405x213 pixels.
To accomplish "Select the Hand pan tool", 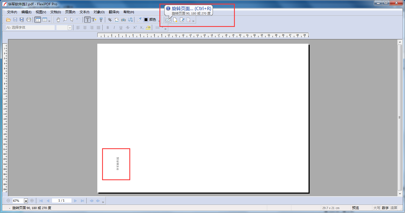I will pyautogui.click(x=58, y=20).
